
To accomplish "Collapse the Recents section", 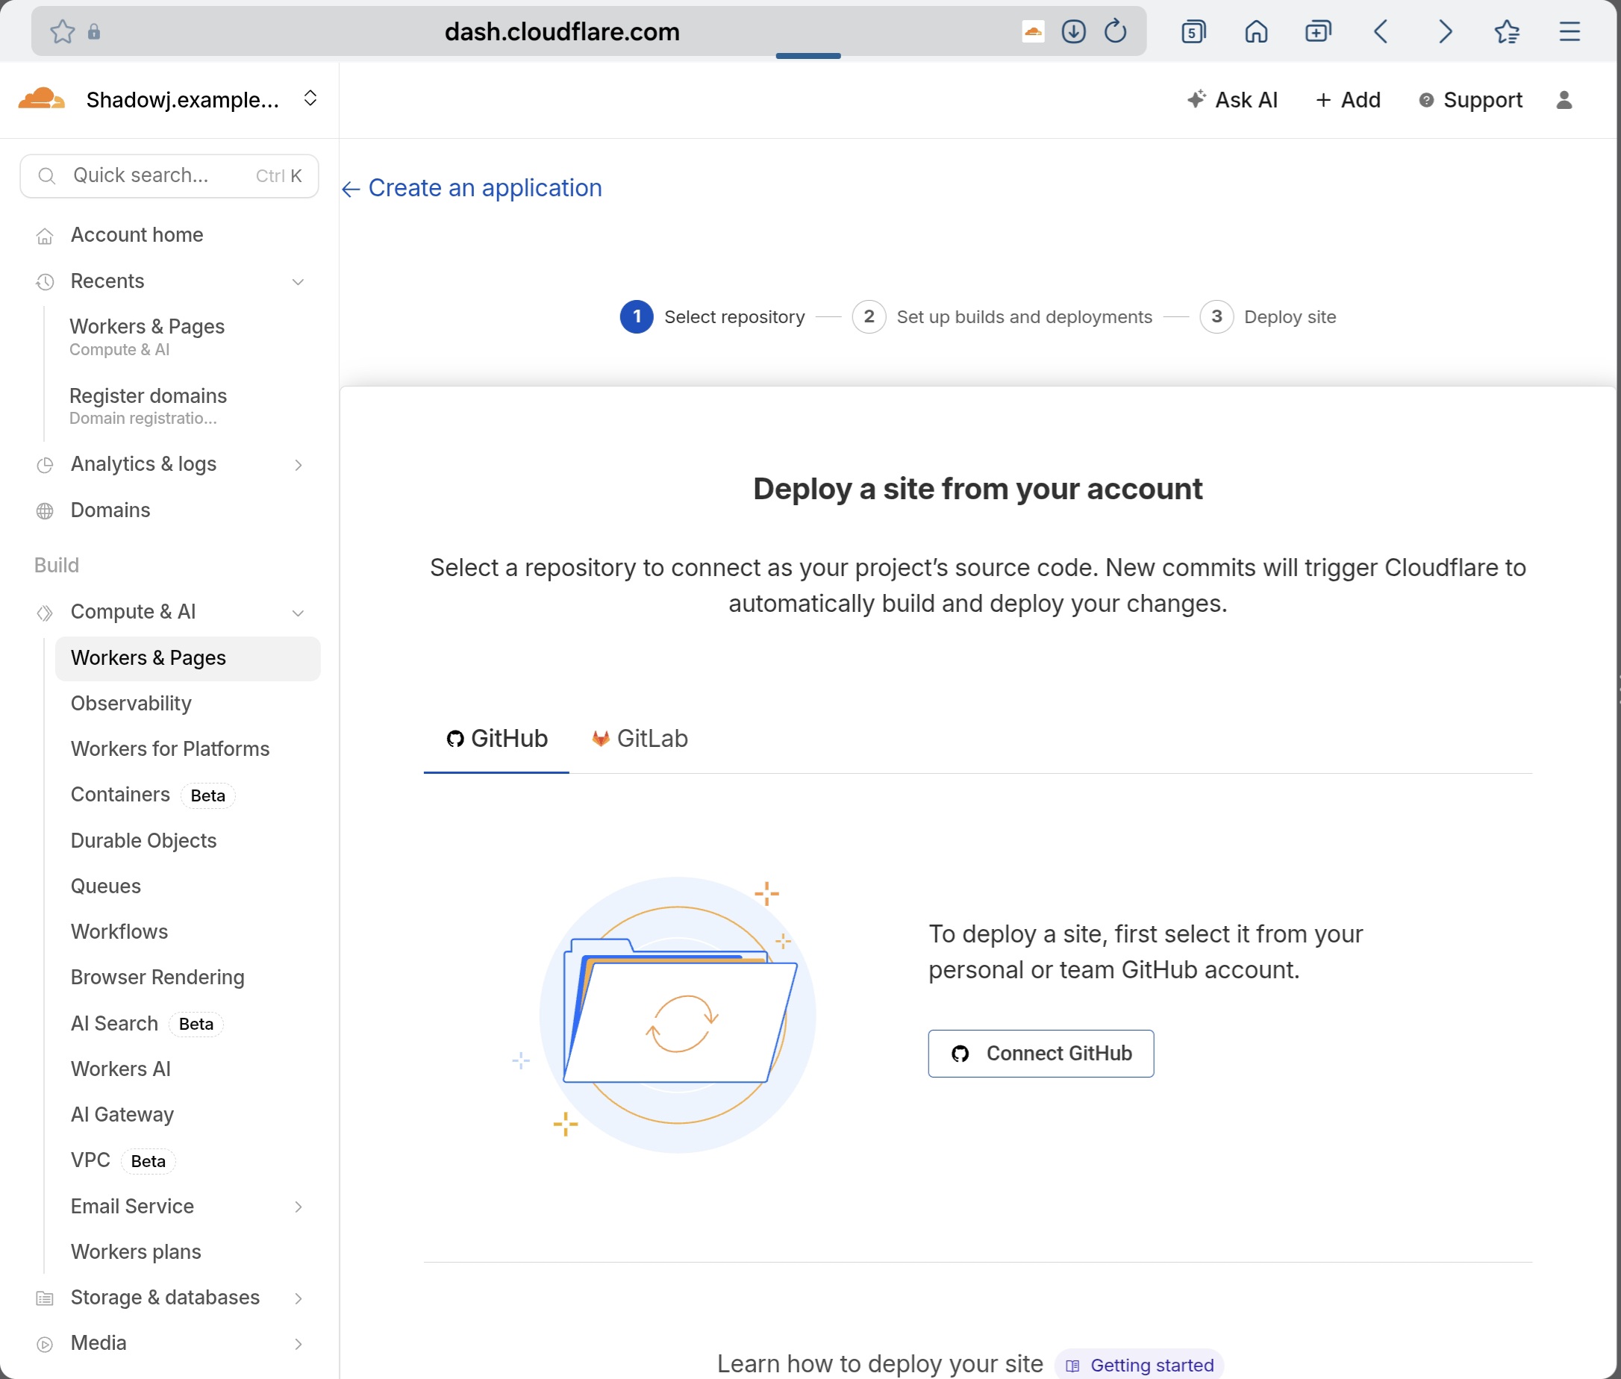I will tap(298, 281).
